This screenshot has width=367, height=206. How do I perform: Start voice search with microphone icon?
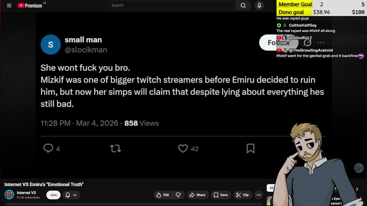point(259,5)
